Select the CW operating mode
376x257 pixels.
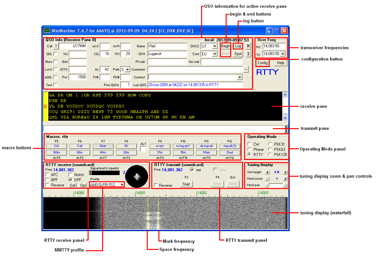249,144
